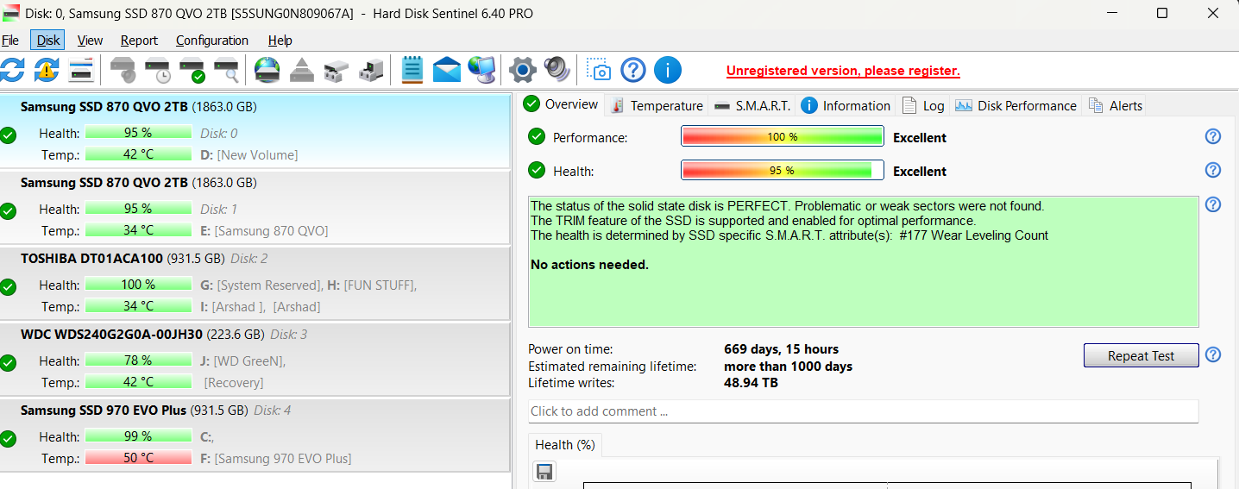Click green status check of TOSHIBA disk
1239x489 pixels.
coord(9,287)
